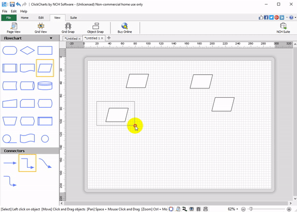Choose the rounded-corner step connector
The height and width of the screenshot is (212, 297).
[10, 181]
